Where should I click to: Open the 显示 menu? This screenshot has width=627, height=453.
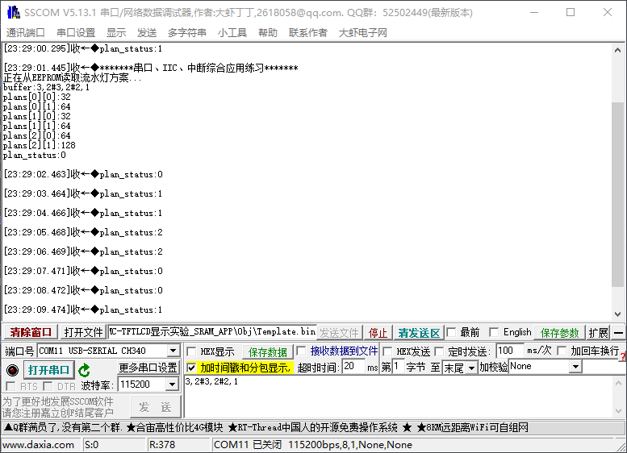(116, 33)
